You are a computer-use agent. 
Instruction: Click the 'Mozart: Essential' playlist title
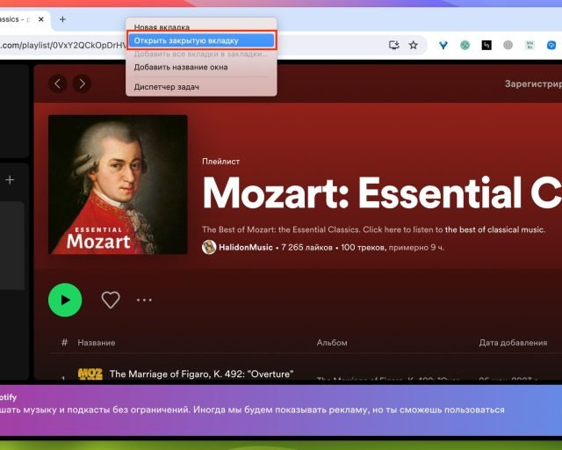pyautogui.click(x=382, y=193)
